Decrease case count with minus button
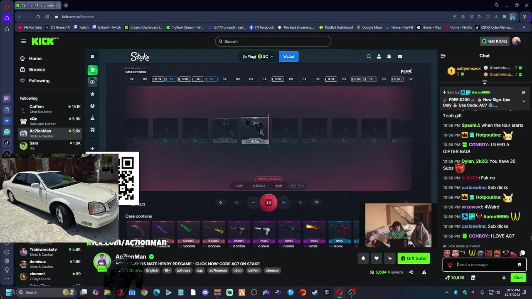 253,203
